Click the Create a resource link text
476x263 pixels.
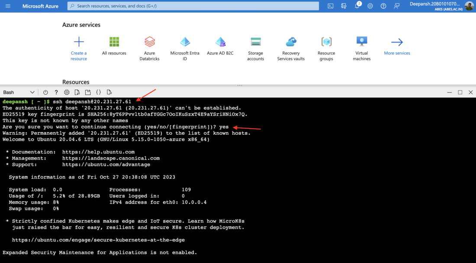click(79, 55)
